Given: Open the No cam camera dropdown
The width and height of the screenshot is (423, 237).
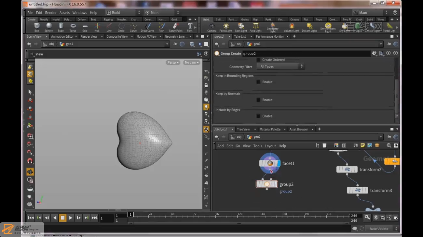Looking at the screenshot, I should [x=192, y=62].
